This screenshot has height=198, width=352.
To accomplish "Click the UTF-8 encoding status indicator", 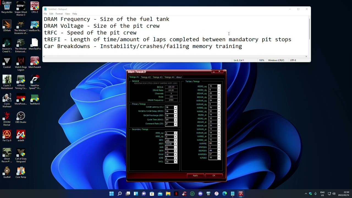I will 293,60.
